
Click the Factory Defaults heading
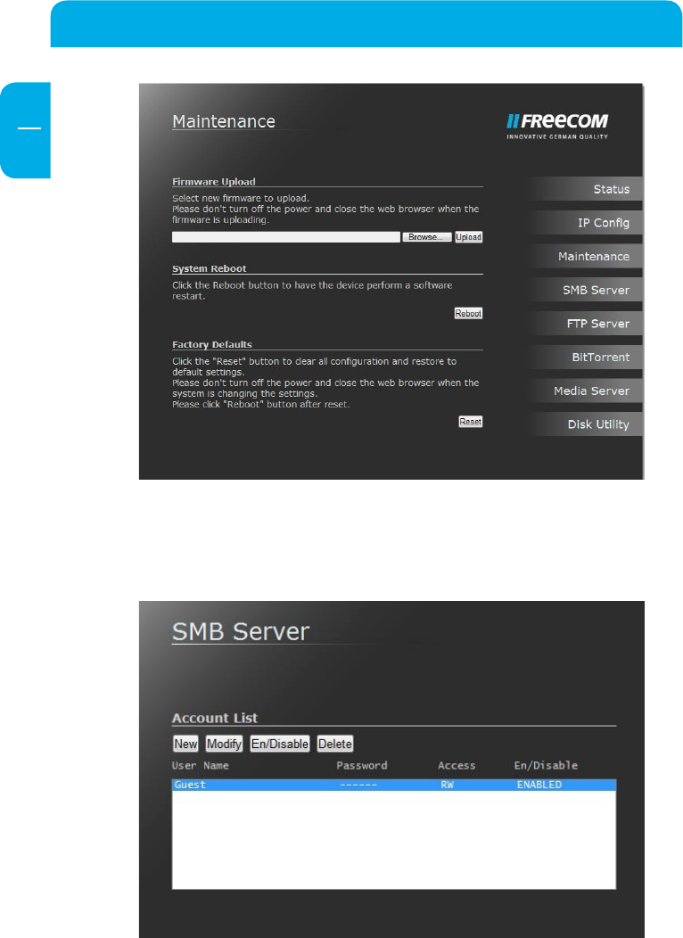211,344
